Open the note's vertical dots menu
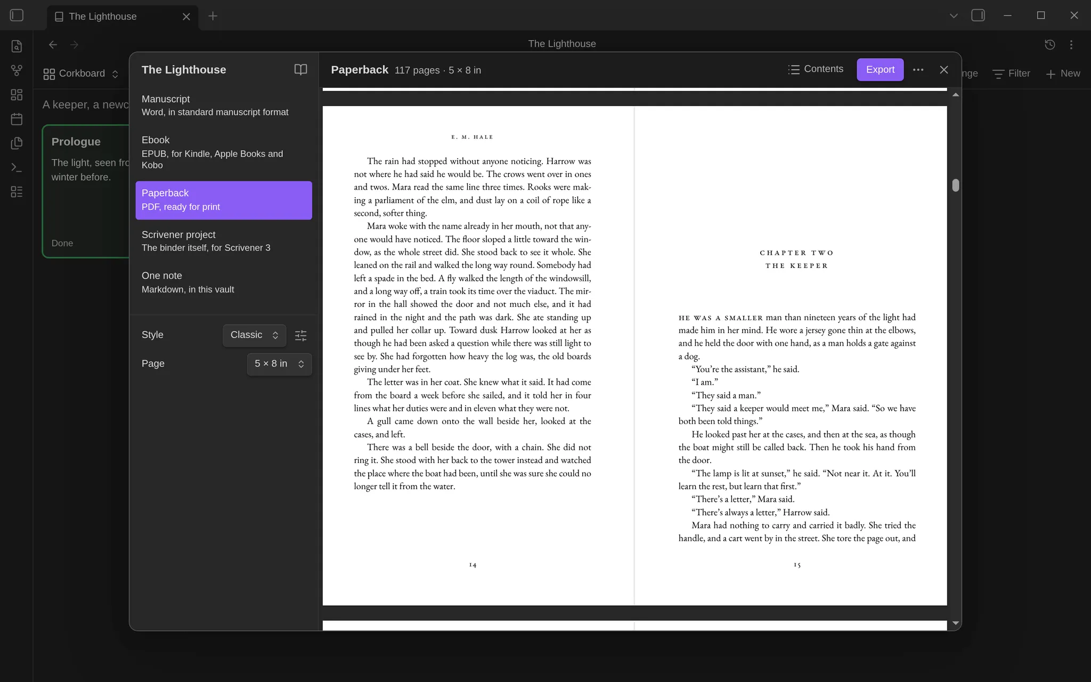This screenshot has width=1091, height=682. (x=1071, y=45)
